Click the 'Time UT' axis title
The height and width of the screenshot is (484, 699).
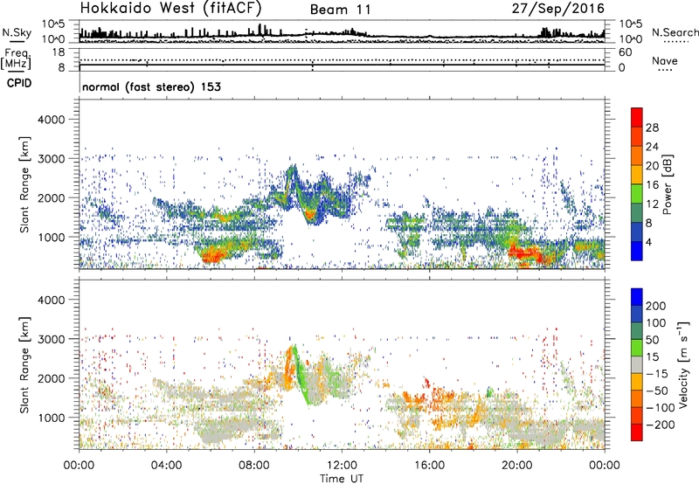tap(342, 479)
